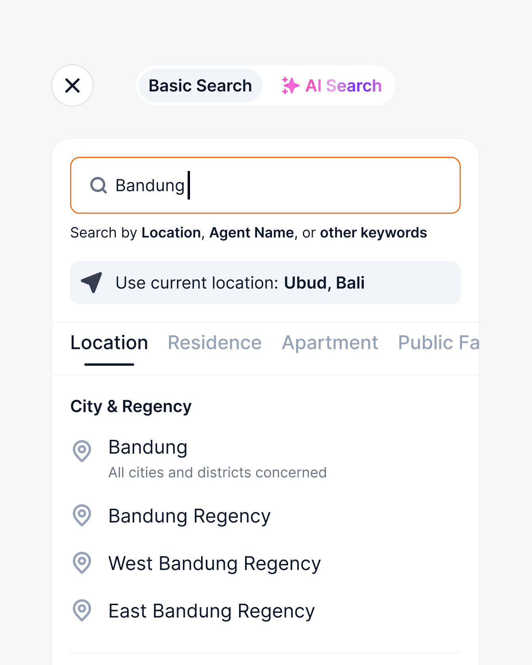Click pin icon for East Bandung Regency

(82, 610)
